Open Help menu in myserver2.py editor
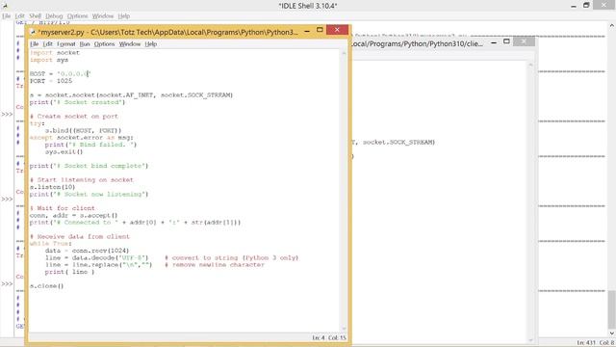The image size is (616, 347). [151, 44]
